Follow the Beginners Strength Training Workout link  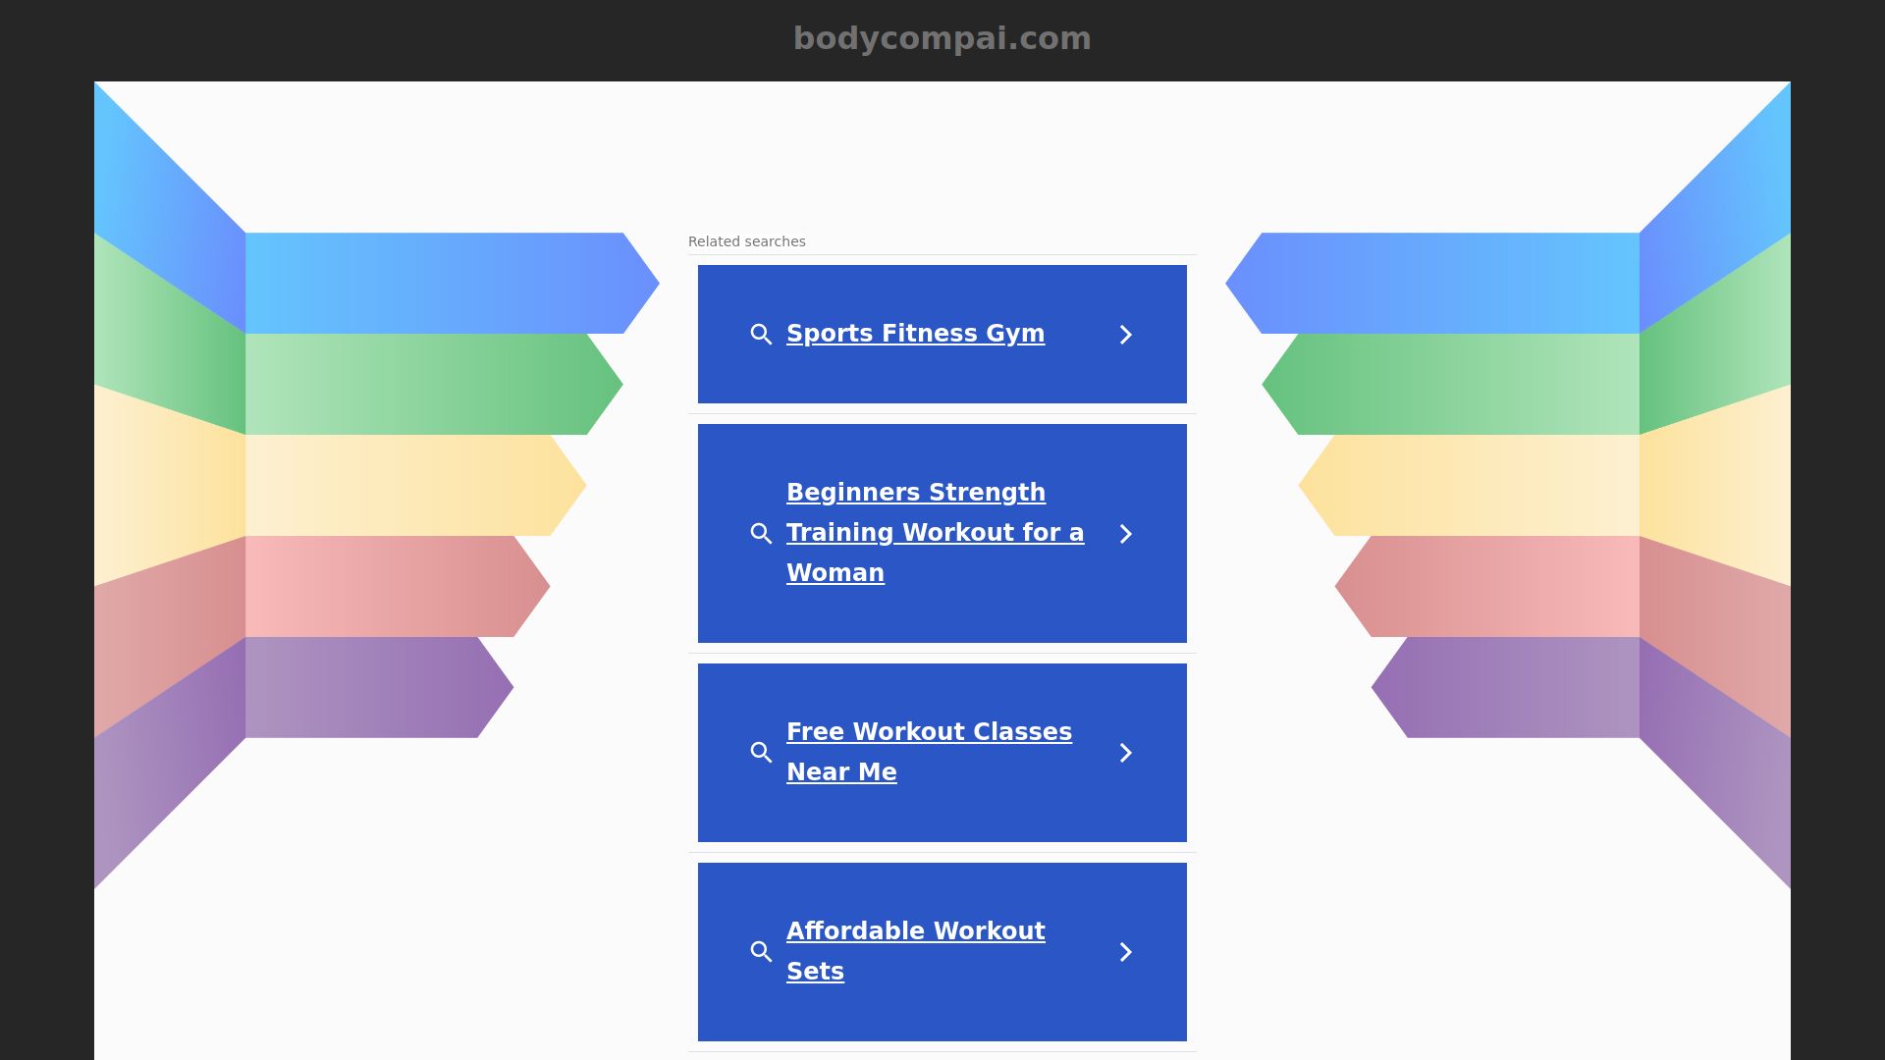(935, 532)
